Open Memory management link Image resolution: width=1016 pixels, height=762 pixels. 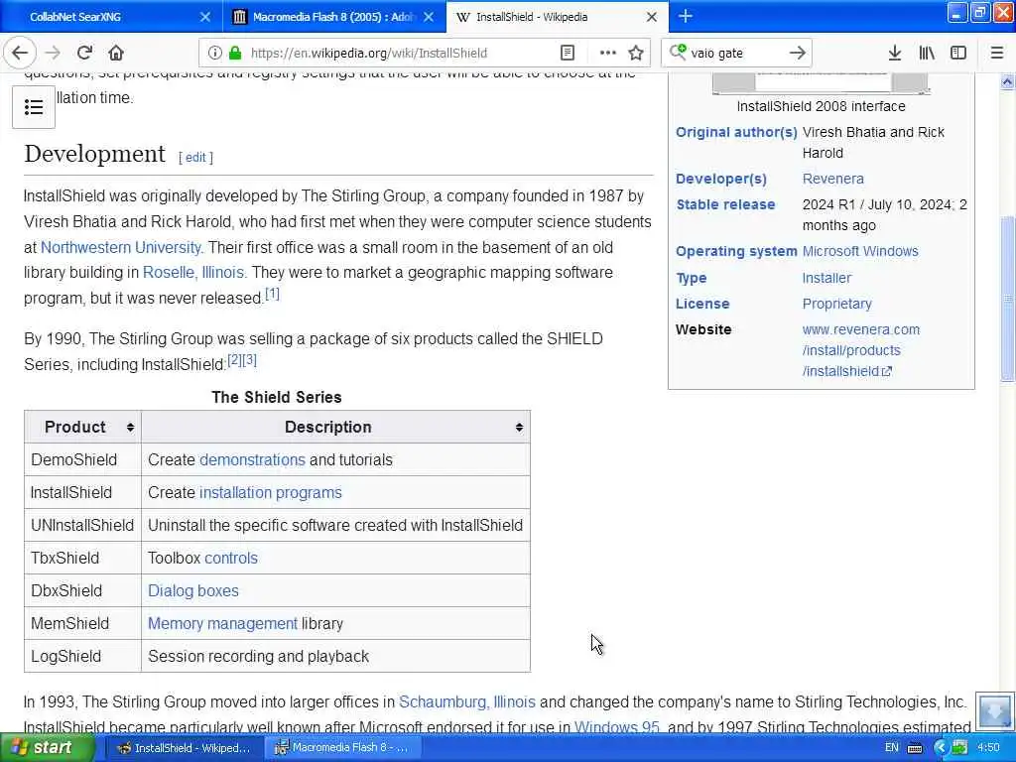[223, 623]
